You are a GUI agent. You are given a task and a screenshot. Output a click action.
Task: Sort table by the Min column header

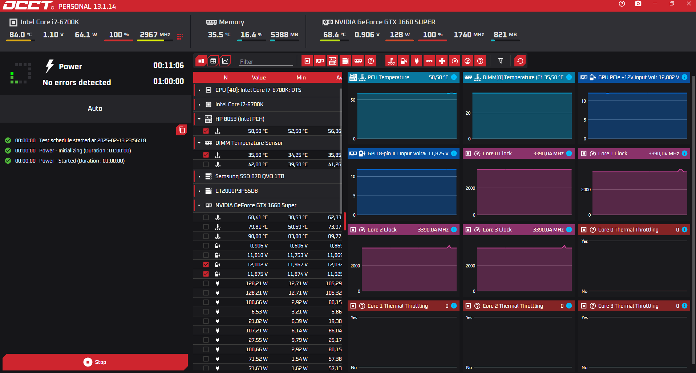[301, 77]
